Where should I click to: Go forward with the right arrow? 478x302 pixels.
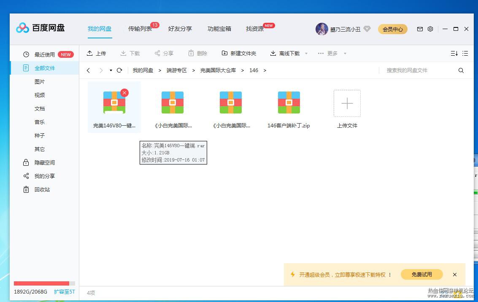(x=101, y=70)
